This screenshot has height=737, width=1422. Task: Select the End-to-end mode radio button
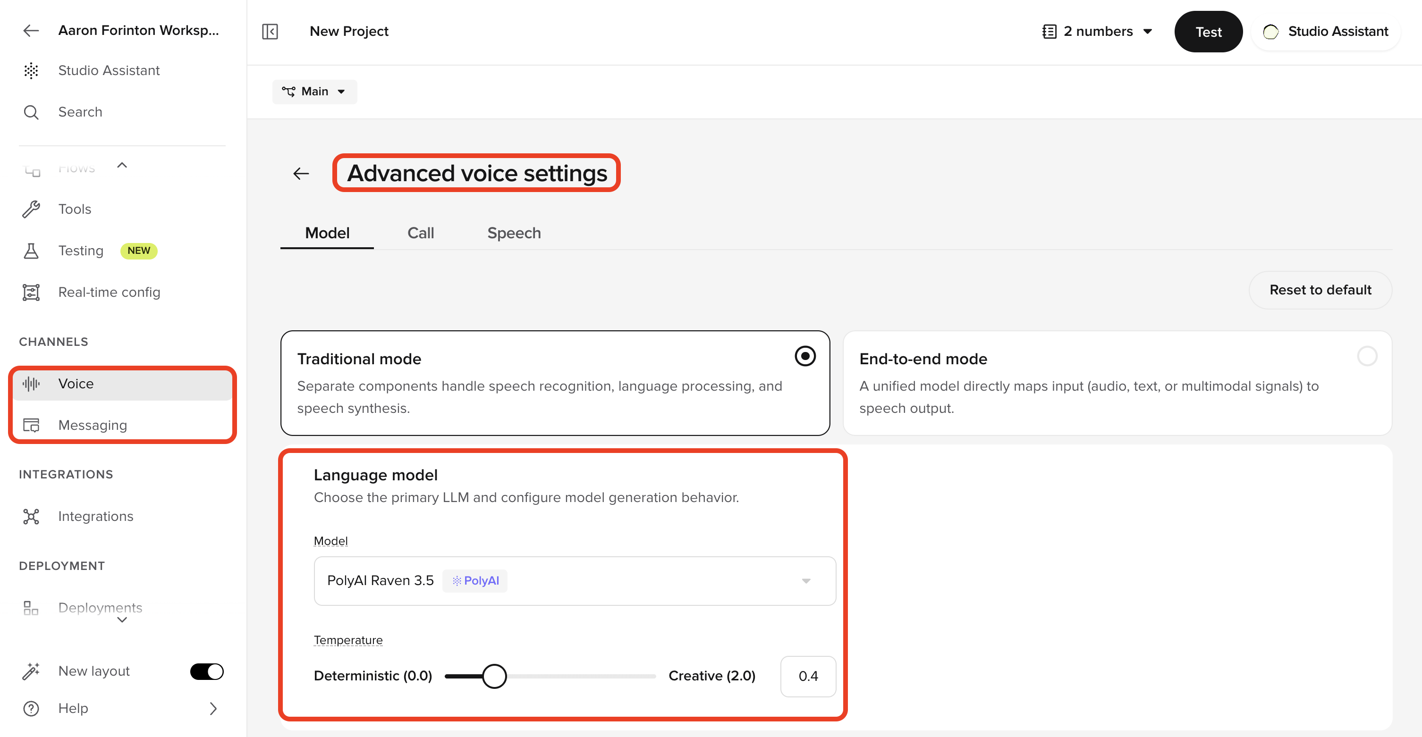[1367, 356]
